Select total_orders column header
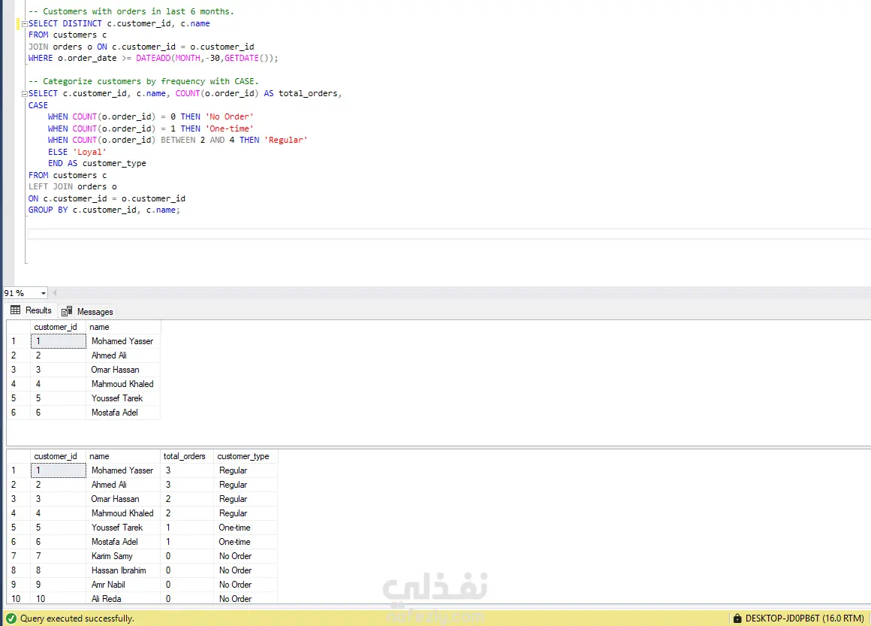 click(x=187, y=456)
